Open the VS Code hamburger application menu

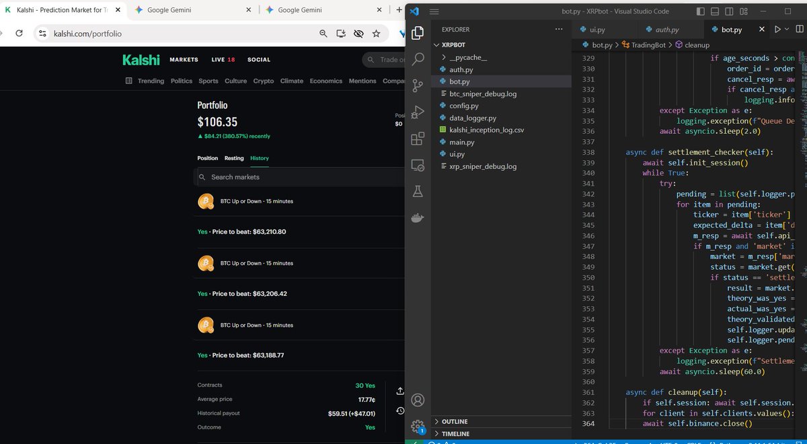click(433, 11)
